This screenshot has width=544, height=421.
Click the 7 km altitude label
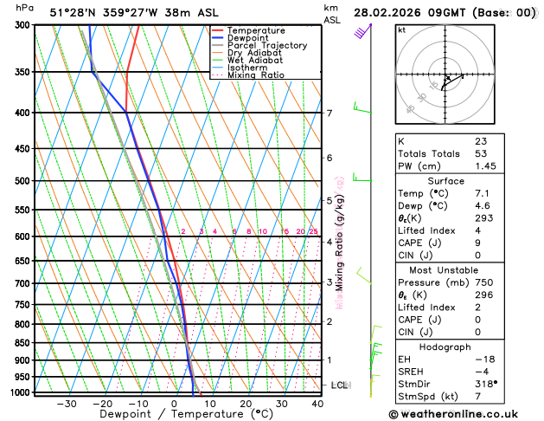tap(330, 113)
